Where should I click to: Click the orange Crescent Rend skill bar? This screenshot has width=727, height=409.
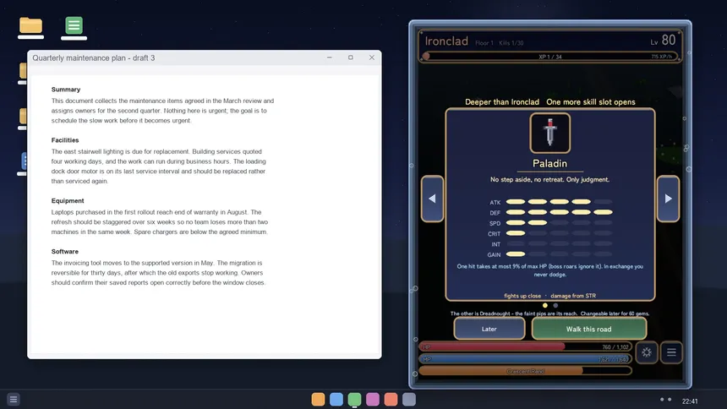click(x=525, y=371)
